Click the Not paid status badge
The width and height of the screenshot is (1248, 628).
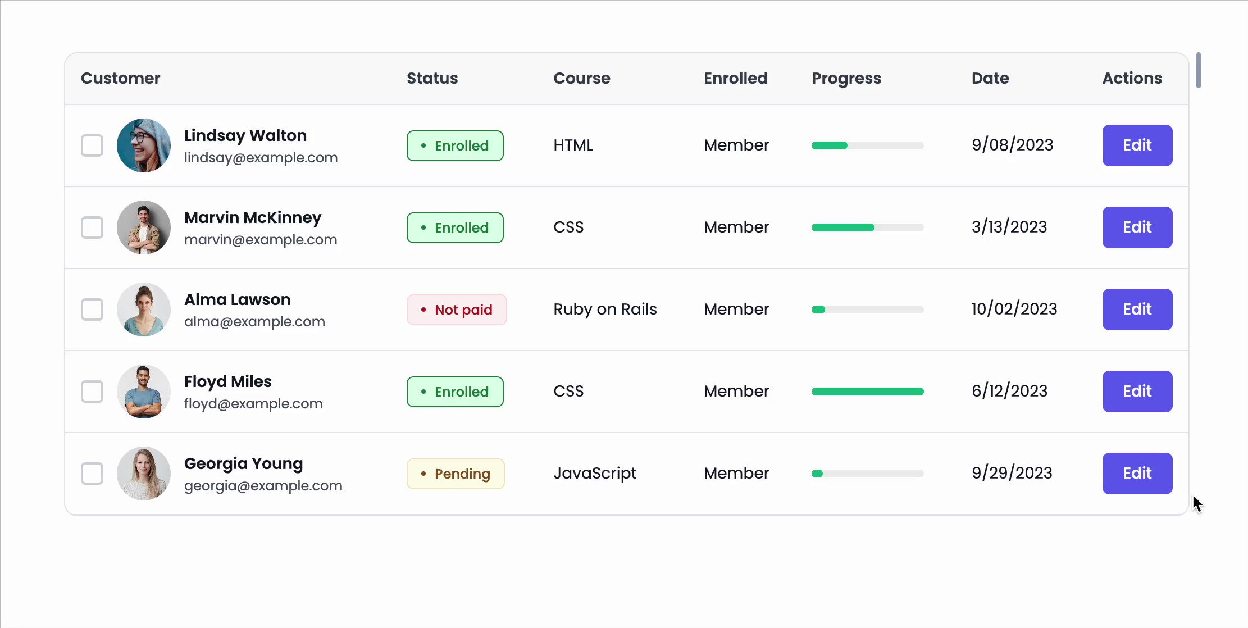(457, 310)
